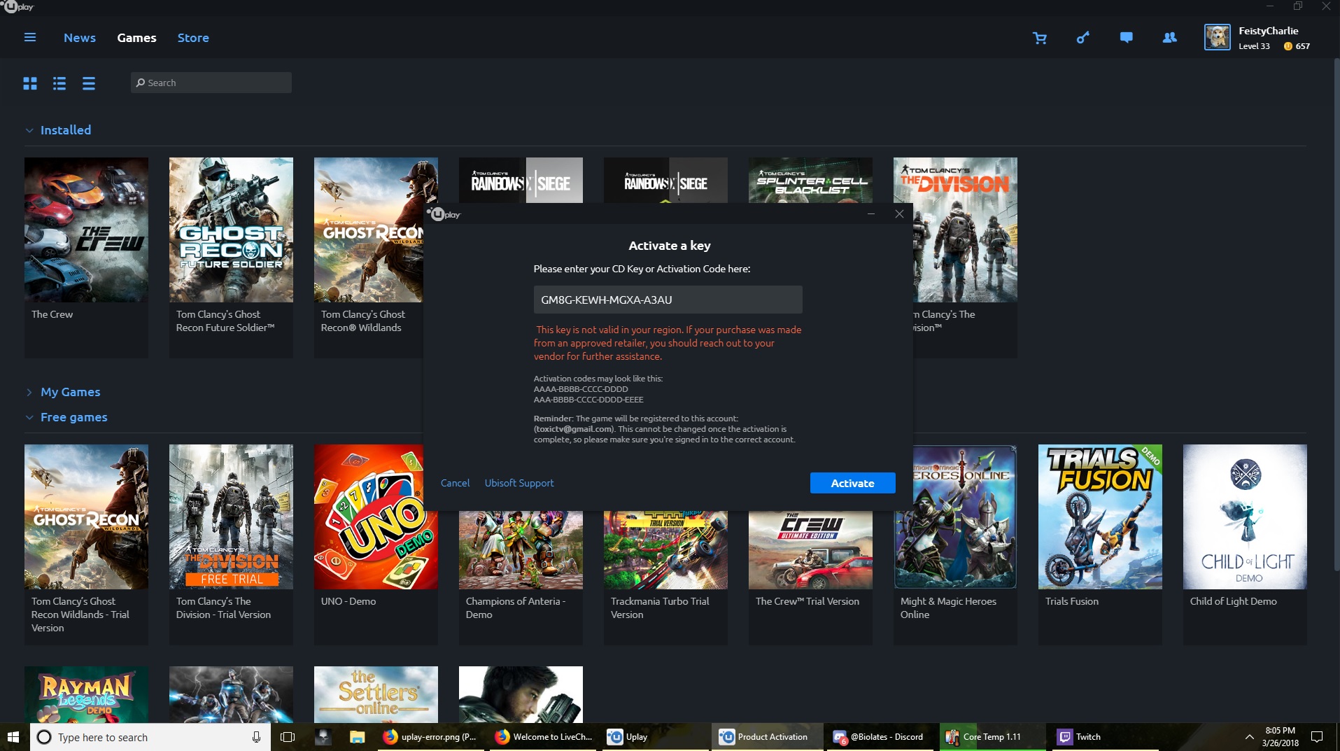The image size is (1340, 751).
Task: Open the friends list icon
Action: 1169,38
